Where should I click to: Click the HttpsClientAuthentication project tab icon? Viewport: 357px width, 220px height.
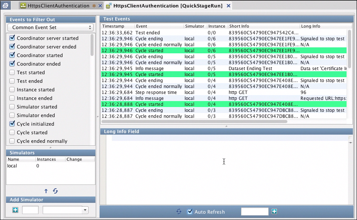point(23,6)
